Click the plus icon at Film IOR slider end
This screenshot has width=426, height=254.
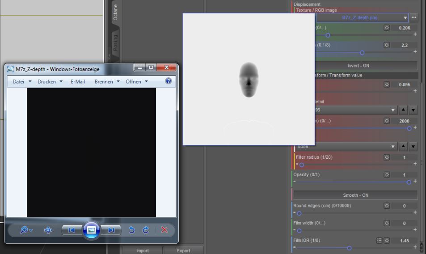point(415,247)
